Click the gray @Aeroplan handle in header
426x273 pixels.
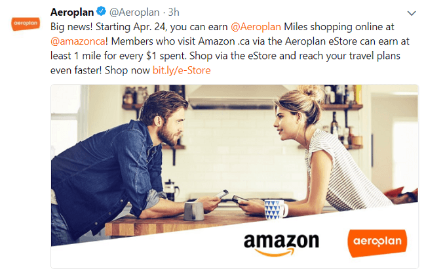pyautogui.click(x=134, y=12)
